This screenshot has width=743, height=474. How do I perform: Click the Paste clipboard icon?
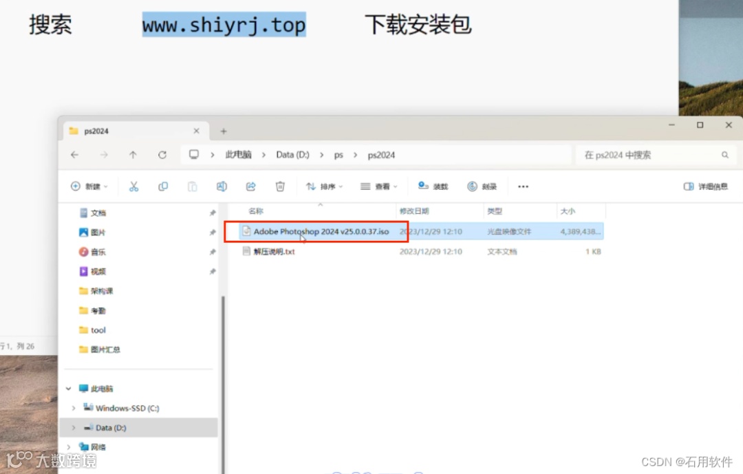tap(193, 186)
